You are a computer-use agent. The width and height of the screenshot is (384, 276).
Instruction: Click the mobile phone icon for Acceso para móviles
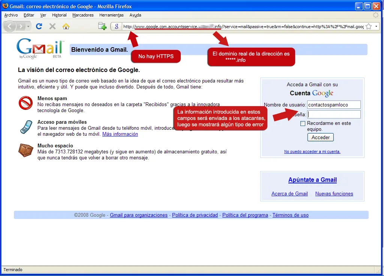26,127
